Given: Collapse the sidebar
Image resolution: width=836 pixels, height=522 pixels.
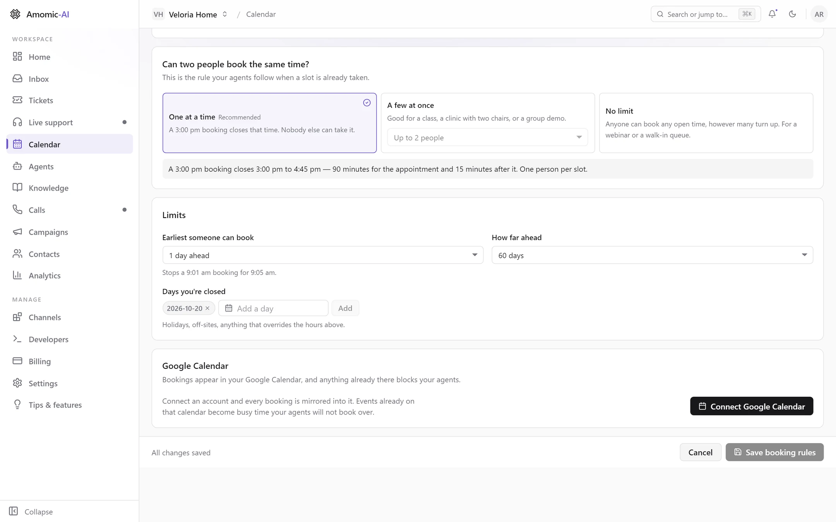Looking at the screenshot, I should click(31, 511).
